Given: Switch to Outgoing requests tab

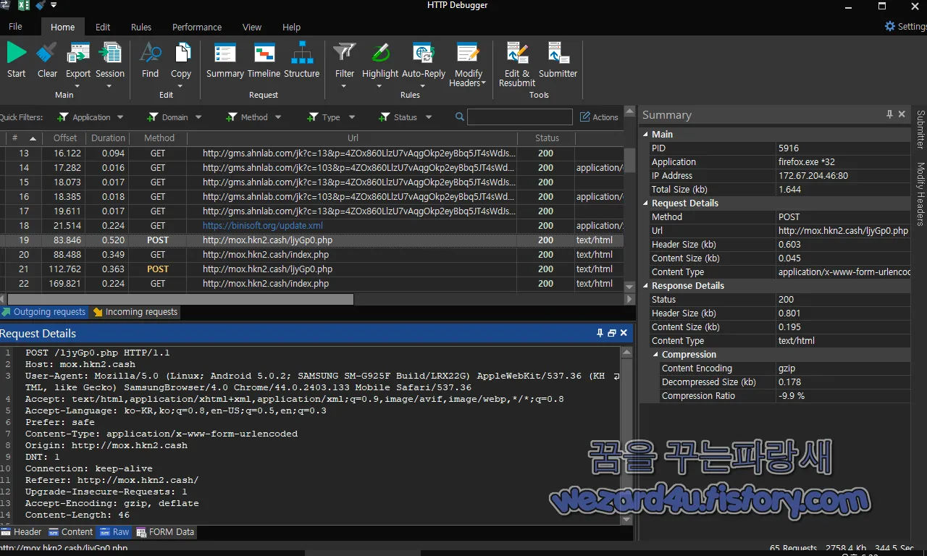Looking at the screenshot, I should (43, 312).
